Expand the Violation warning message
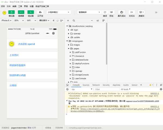Viewport: 163px width, 130px height. pyautogui.click(x=69, y=93)
